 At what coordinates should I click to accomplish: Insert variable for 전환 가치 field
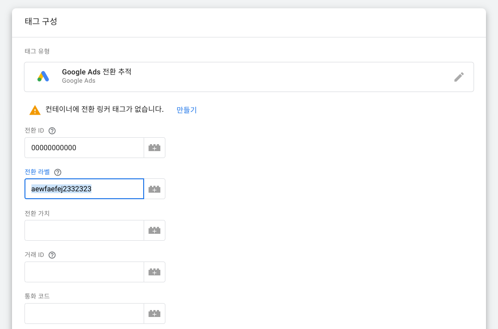coord(155,230)
